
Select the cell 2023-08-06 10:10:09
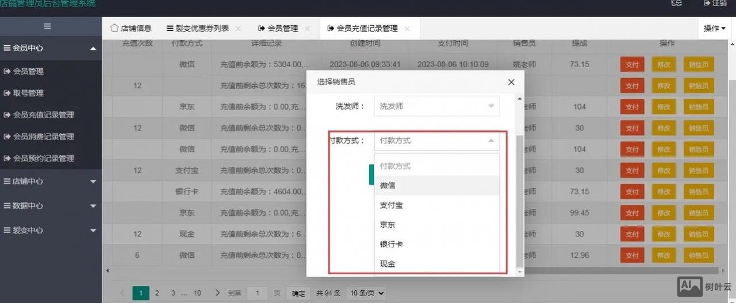click(x=453, y=64)
